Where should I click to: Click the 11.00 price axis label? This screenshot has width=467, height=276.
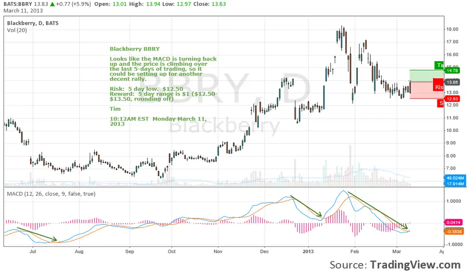pos(452,118)
